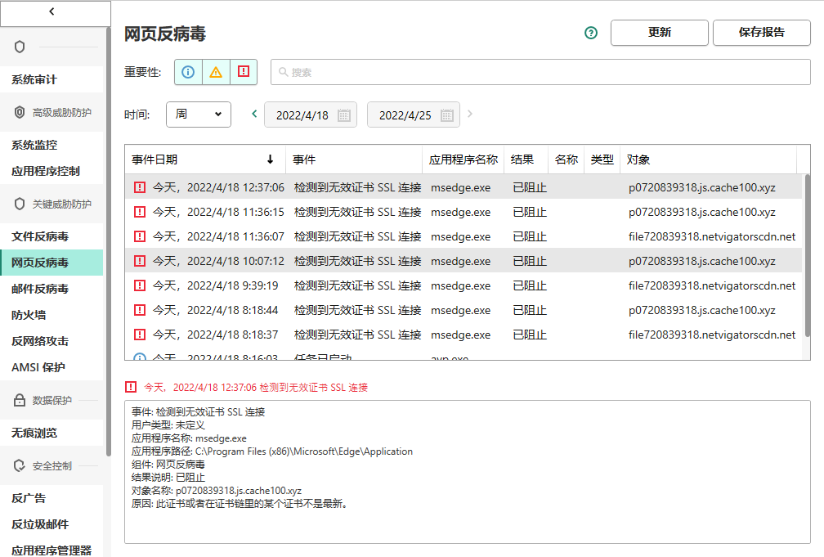This screenshot has width=824, height=557.
Task: Toggle the red critical severity filter
Action: (244, 72)
